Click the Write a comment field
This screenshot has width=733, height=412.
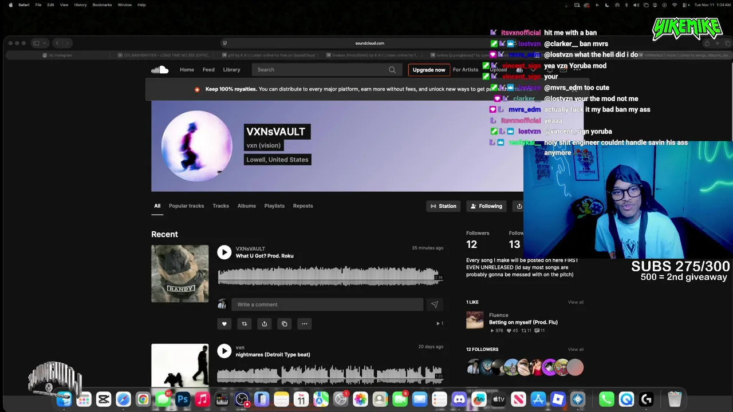coord(327,304)
